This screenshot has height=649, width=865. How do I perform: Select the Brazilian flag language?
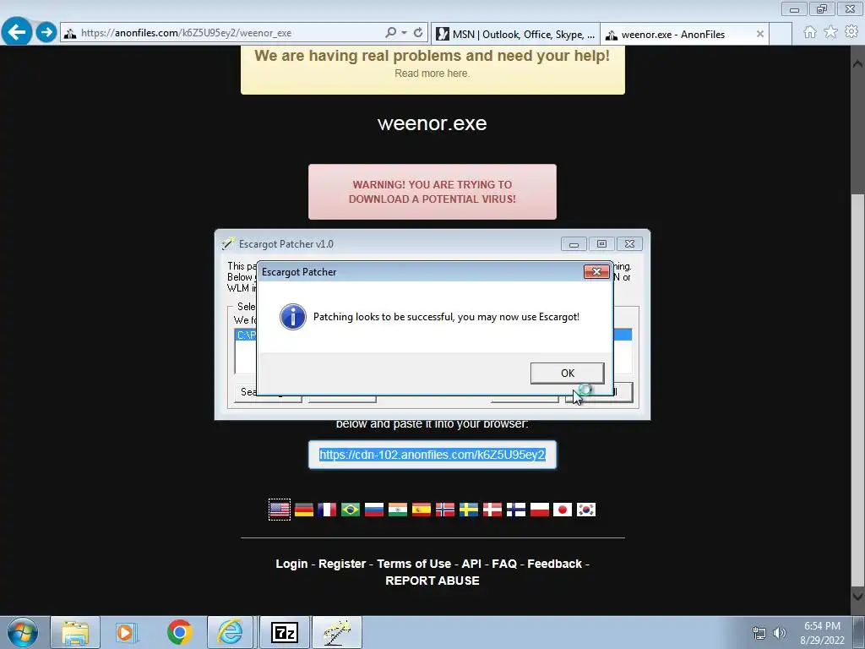click(x=351, y=510)
